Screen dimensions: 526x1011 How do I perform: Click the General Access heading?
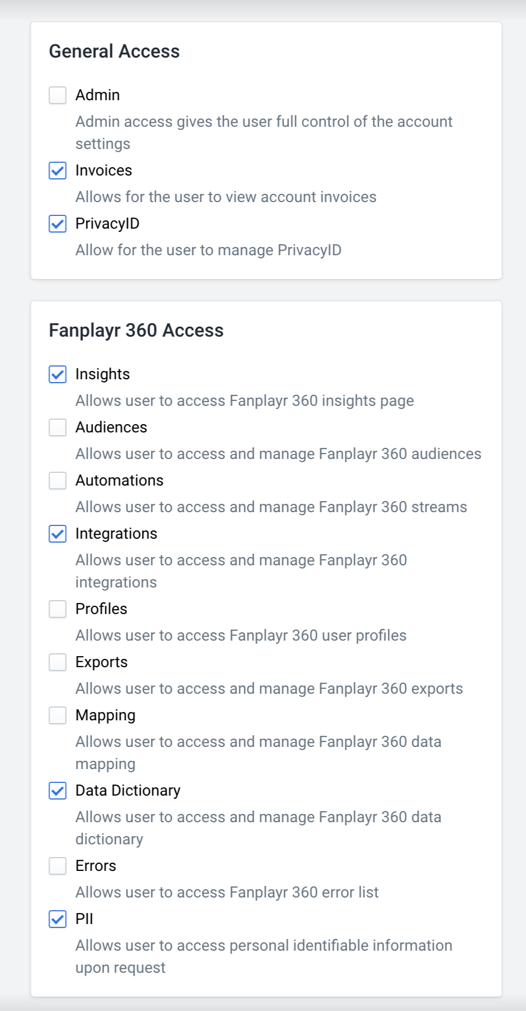(114, 51)
